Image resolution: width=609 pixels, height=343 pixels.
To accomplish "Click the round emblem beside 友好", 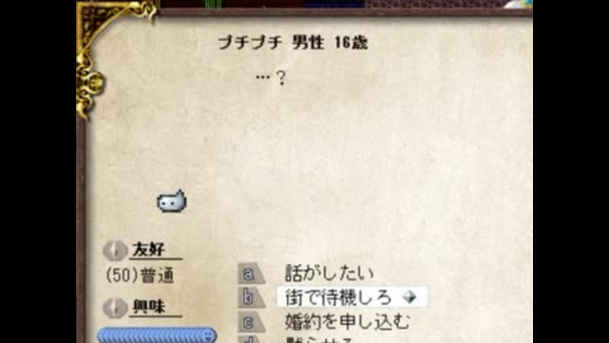I will pos(115,250).
